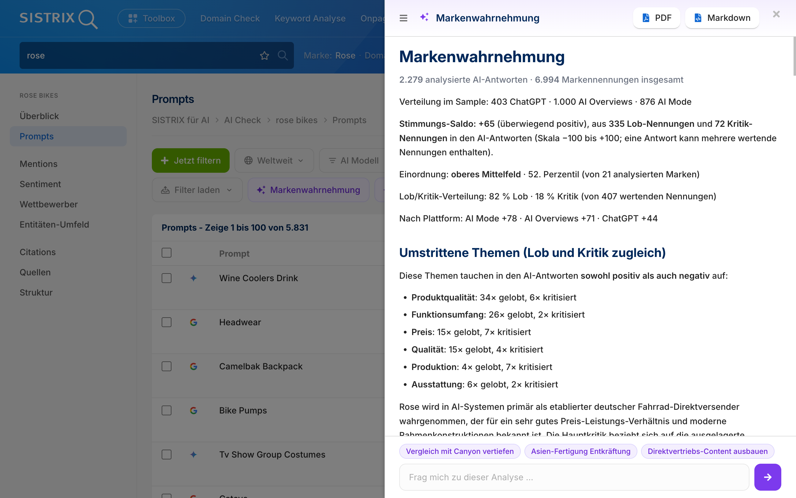Check the Camelbak Backpack row checkbox
796x498 pixels.
(x=167, y=367)
